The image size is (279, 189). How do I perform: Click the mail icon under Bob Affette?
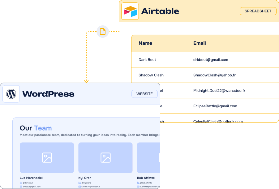[x=138, y=187]
